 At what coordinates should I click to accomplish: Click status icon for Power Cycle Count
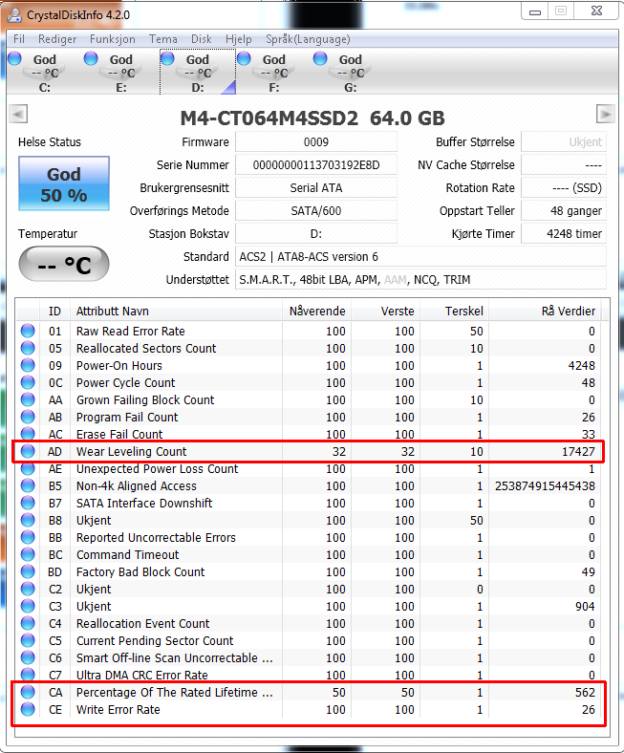point(28,383)
